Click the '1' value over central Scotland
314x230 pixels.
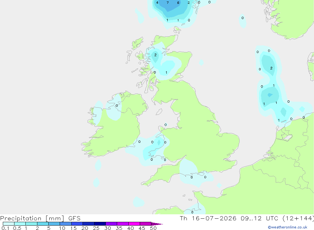166,72
